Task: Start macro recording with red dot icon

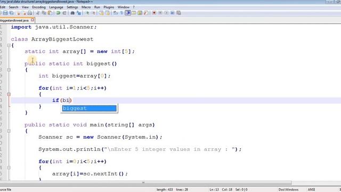Action: point(154,13)
